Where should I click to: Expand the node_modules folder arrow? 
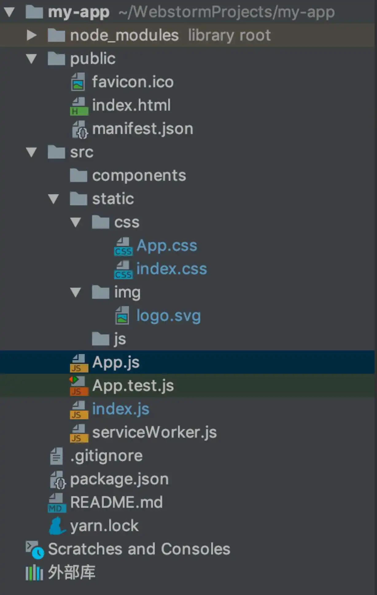pos(31,35)
